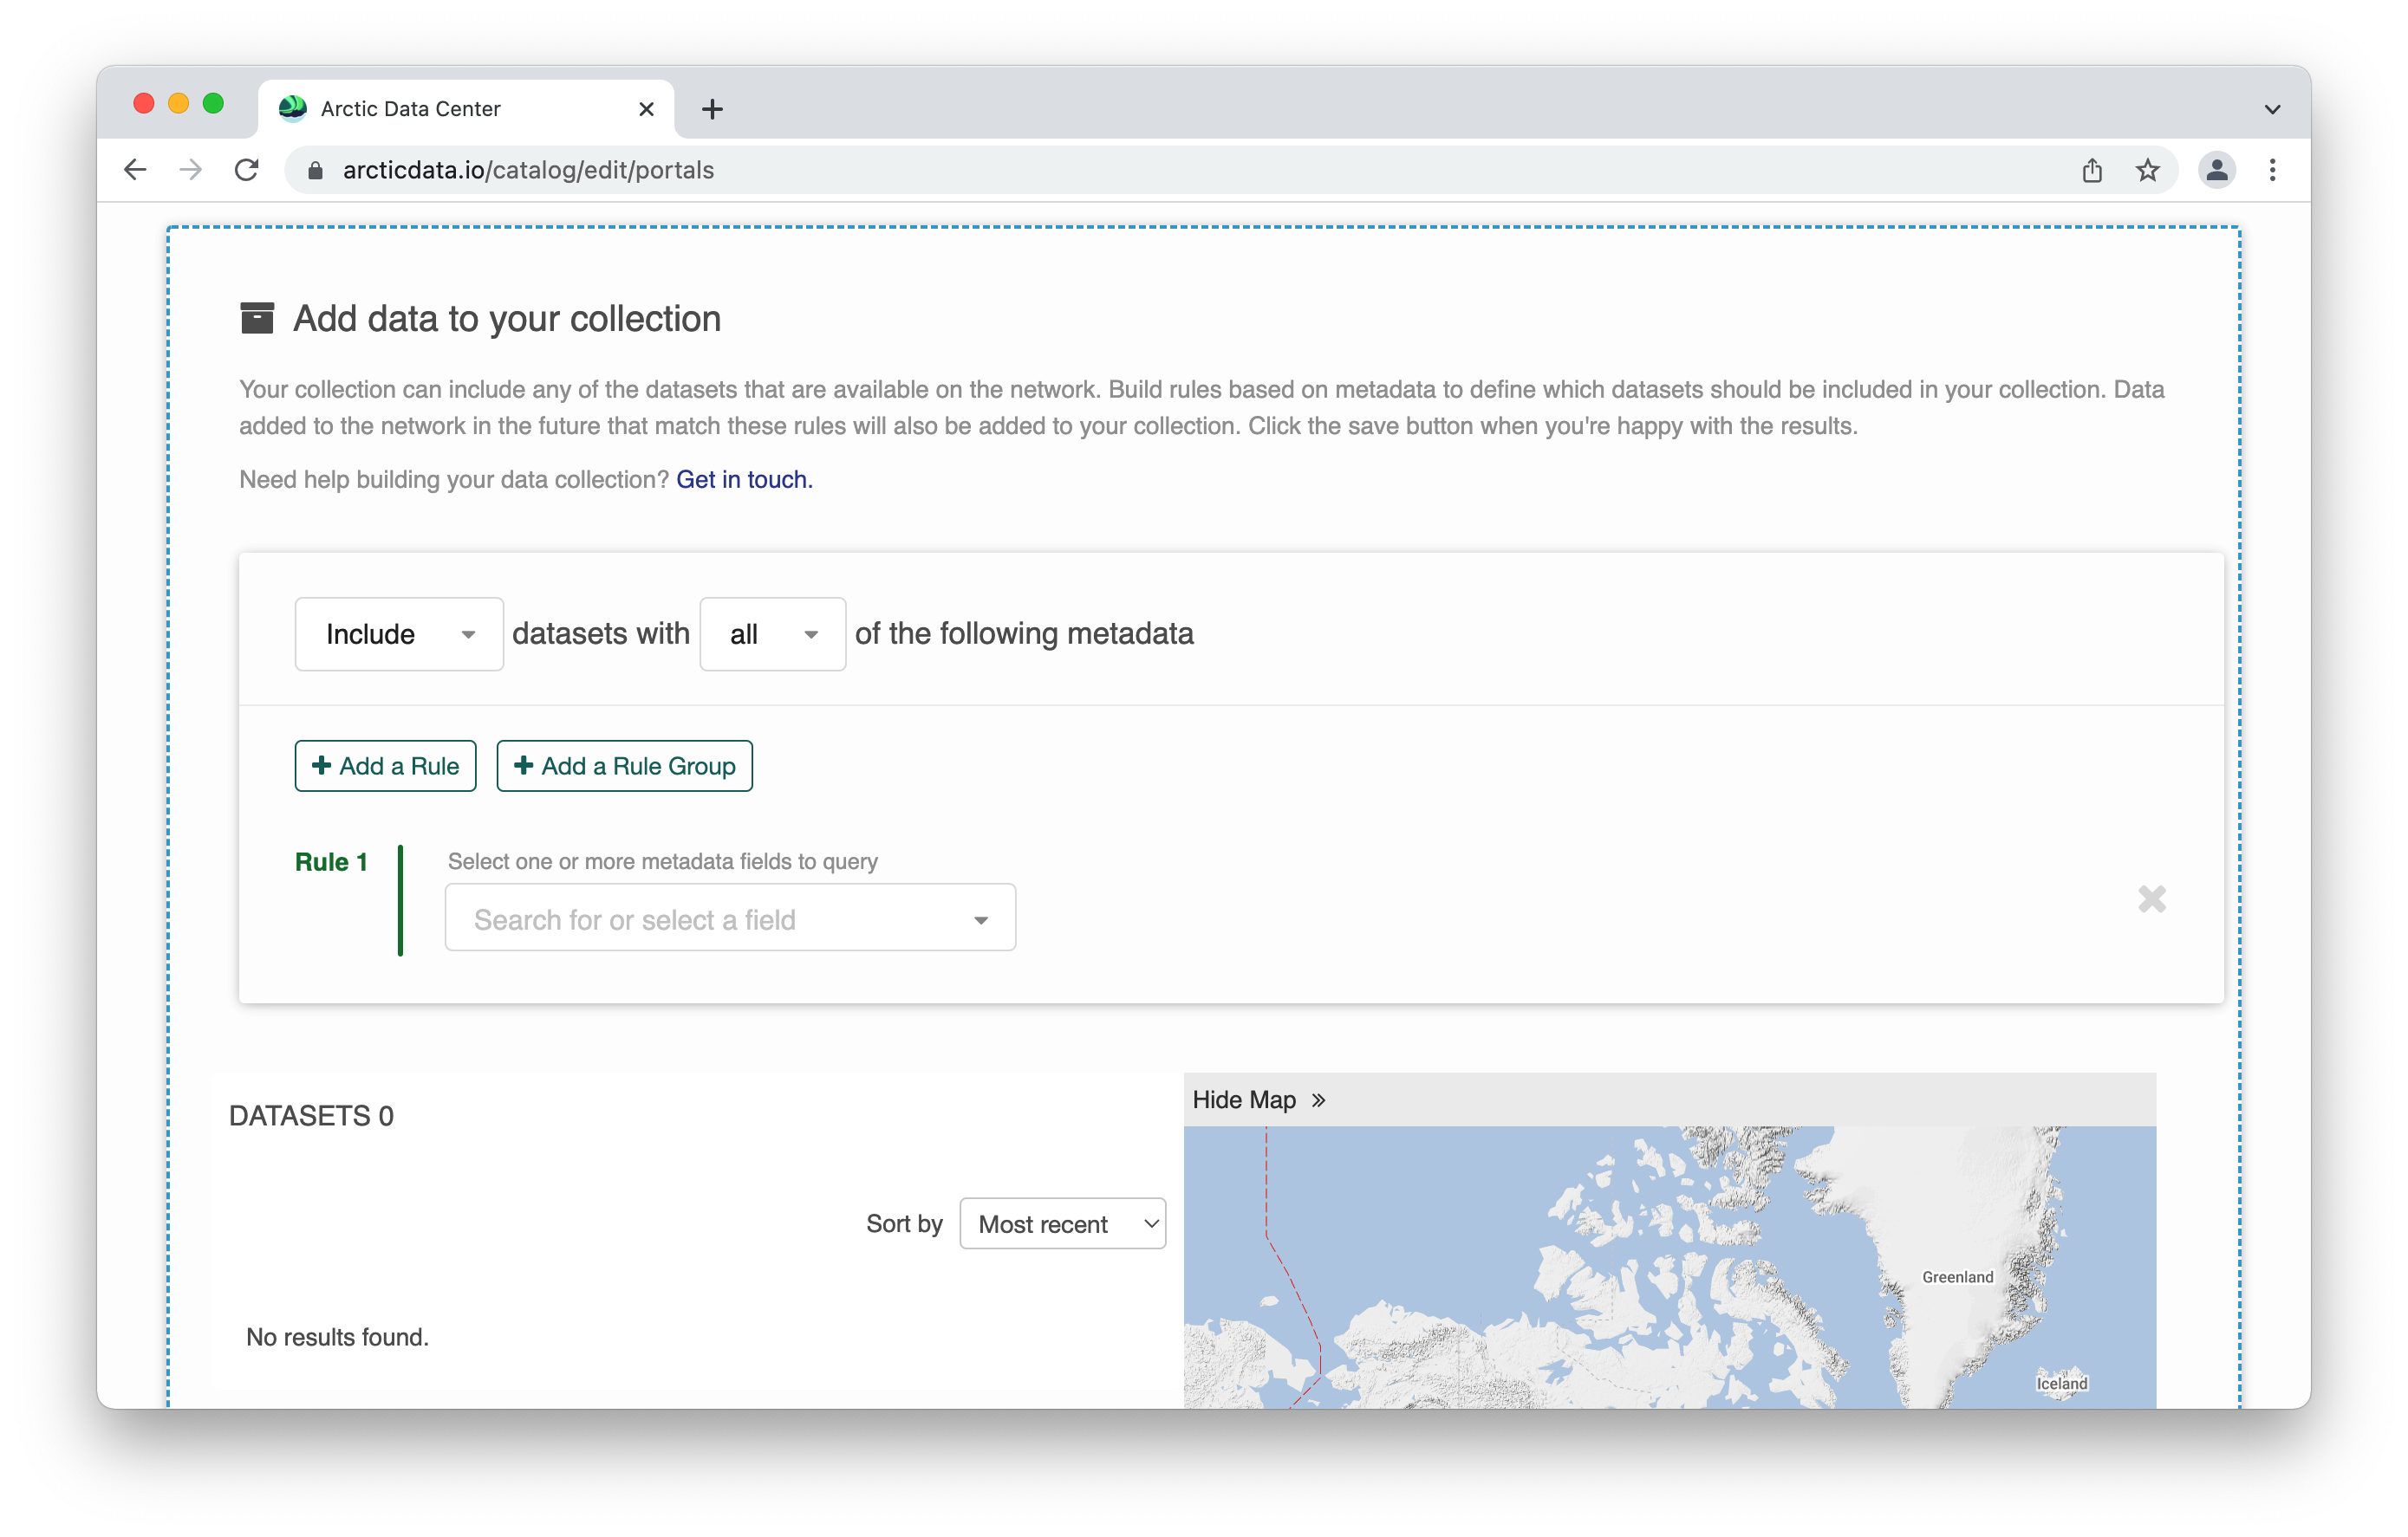The width and height of the screenshot is (2408, 1537).
Task: Close the Arctic Data Center tab
Action: coord(646,109)
